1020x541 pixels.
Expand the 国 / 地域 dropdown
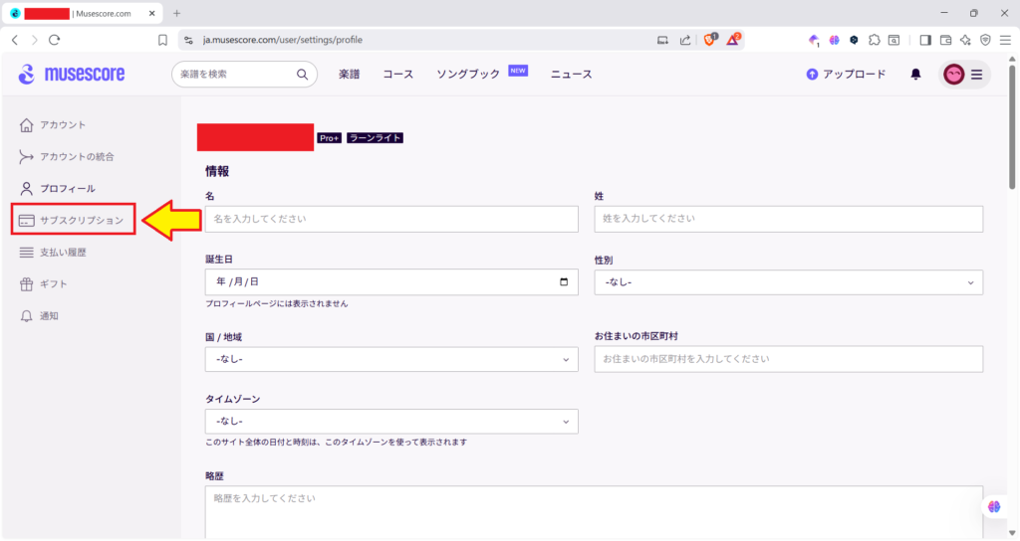click(391, 359)
